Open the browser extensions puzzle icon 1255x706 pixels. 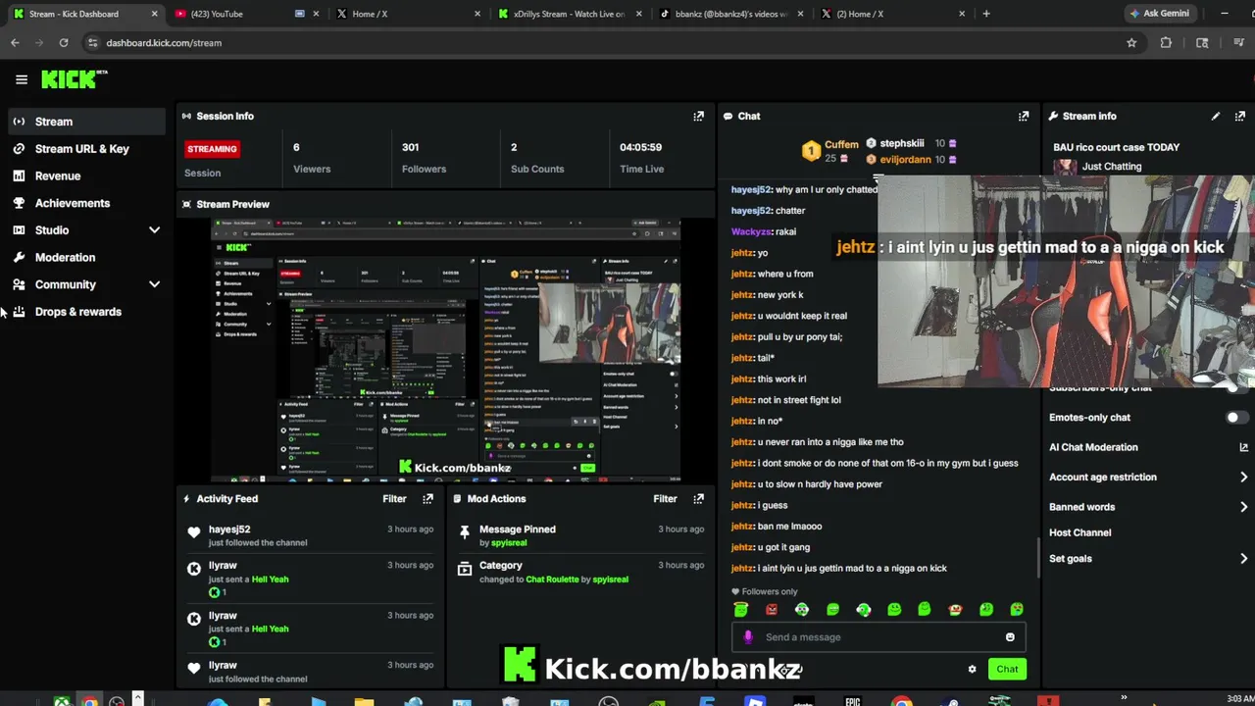click(1166, 42)
